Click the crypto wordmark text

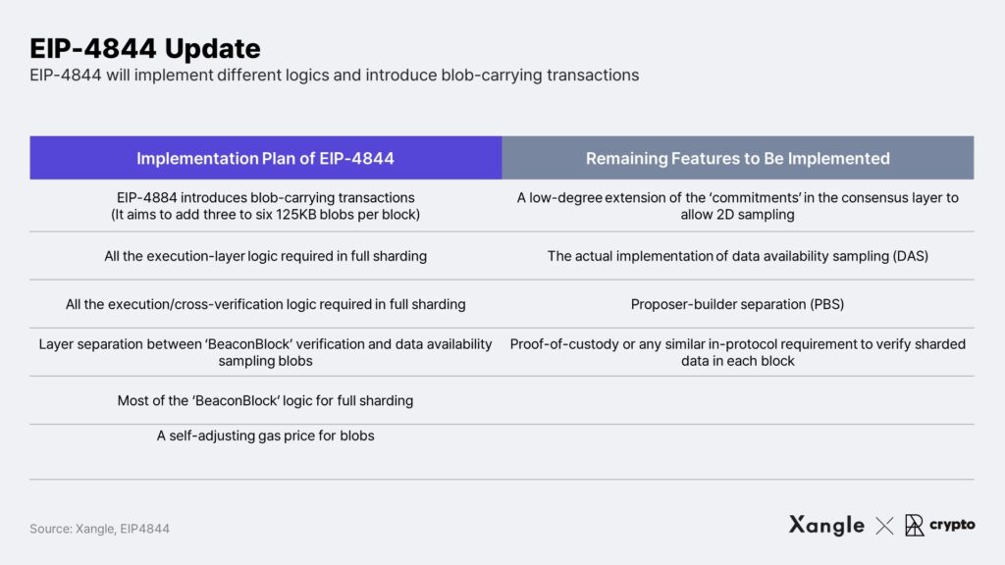(952, 525)
